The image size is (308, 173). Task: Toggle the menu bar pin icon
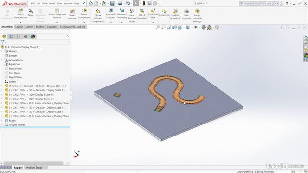point(84,3)
